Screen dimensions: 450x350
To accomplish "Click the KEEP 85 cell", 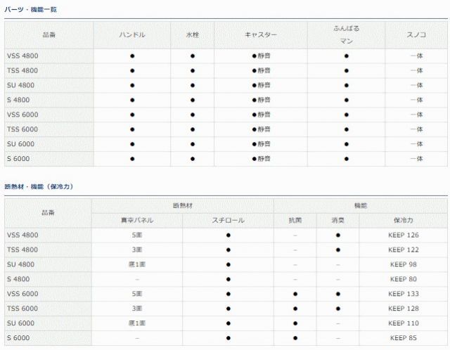I will [403, 338].
